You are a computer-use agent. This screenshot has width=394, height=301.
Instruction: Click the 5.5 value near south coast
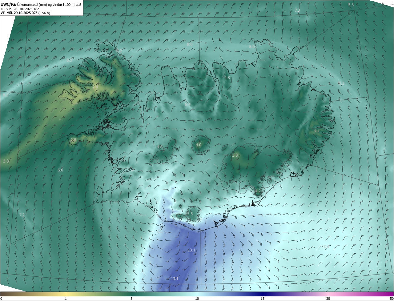pyautogui.click(x=189, y=214)
